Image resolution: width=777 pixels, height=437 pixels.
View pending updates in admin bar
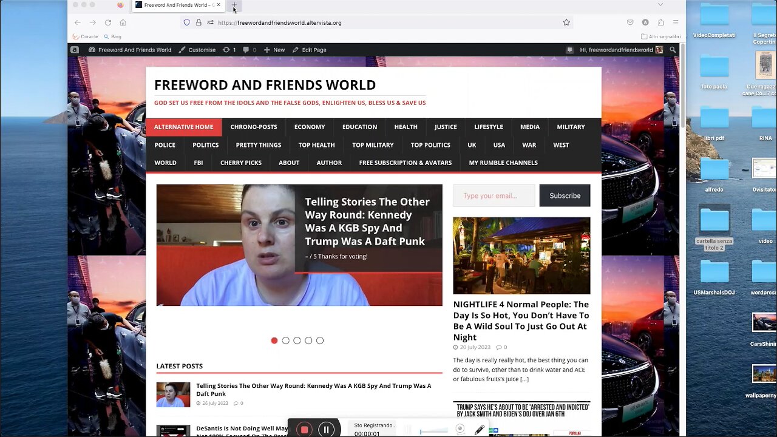(229, 50)
